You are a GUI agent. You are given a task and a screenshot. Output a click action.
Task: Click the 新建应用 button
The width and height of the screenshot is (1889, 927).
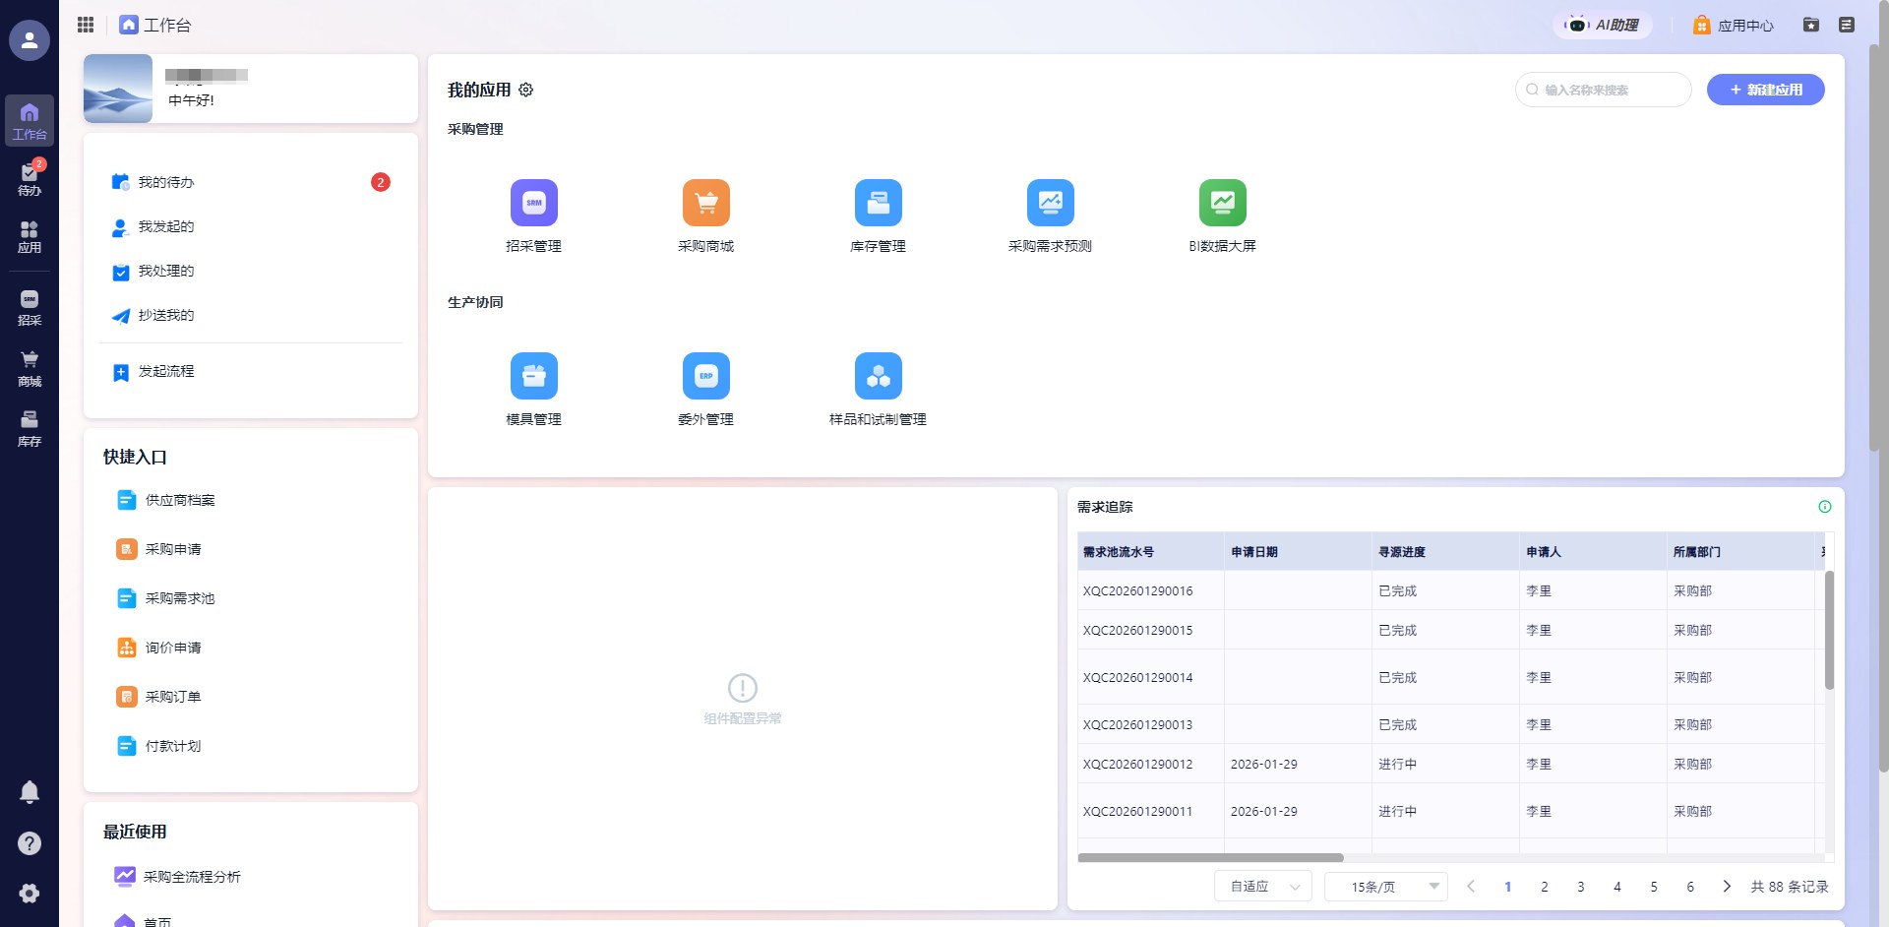coord(1765,90)
